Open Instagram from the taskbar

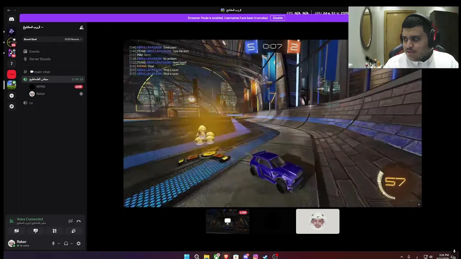255,256
